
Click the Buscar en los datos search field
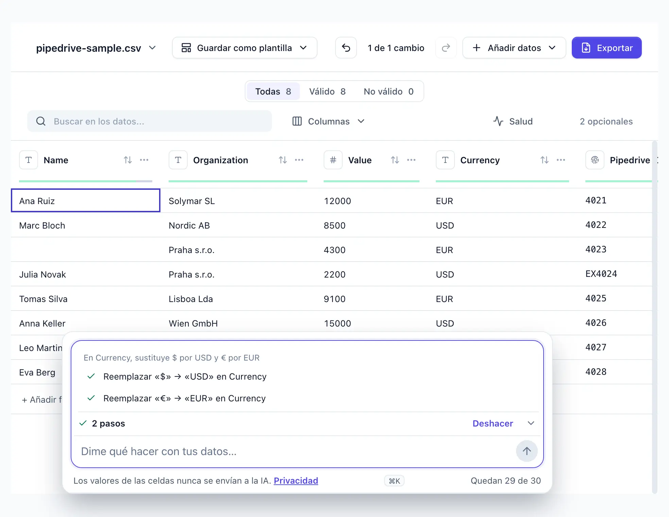point(150,121)
